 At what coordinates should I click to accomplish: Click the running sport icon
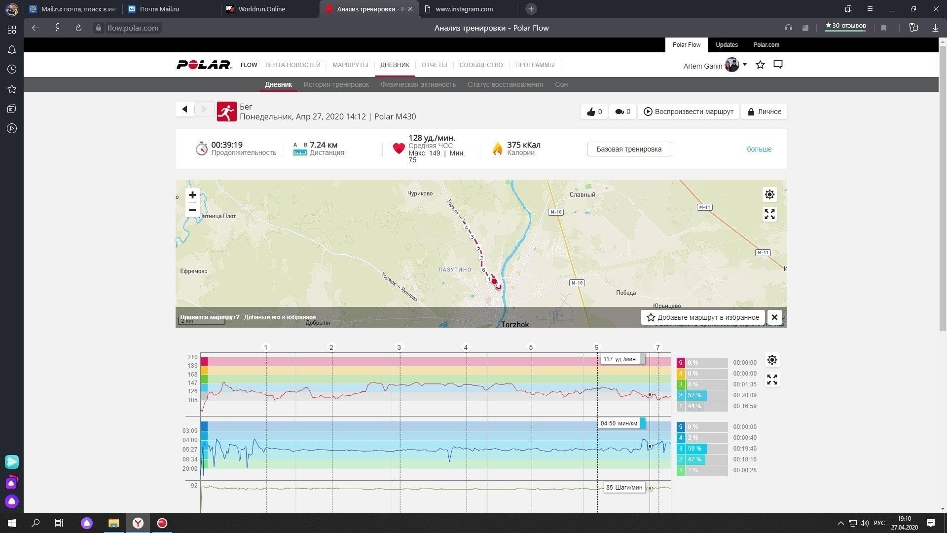[227, 112]
